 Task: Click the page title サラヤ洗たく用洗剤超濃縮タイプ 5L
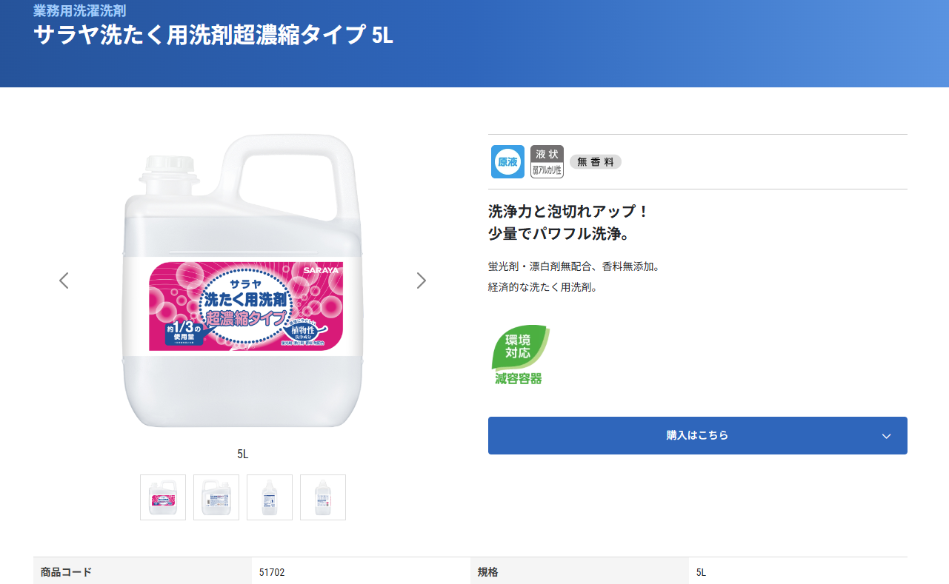(x=213, y=36)
